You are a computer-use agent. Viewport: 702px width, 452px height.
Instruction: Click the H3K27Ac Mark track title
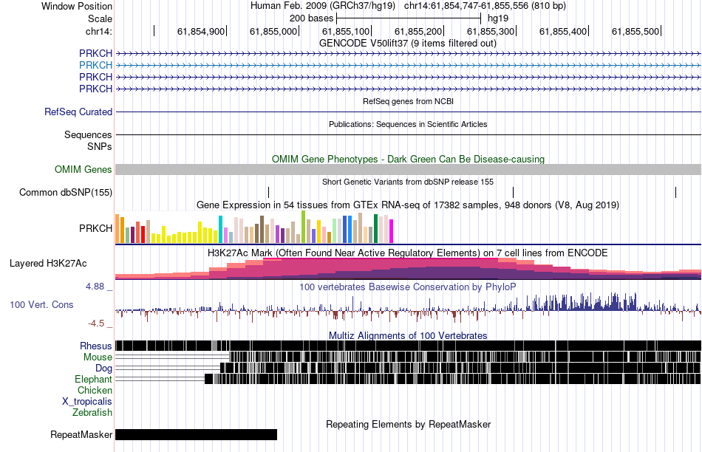[x=408, y=253]
